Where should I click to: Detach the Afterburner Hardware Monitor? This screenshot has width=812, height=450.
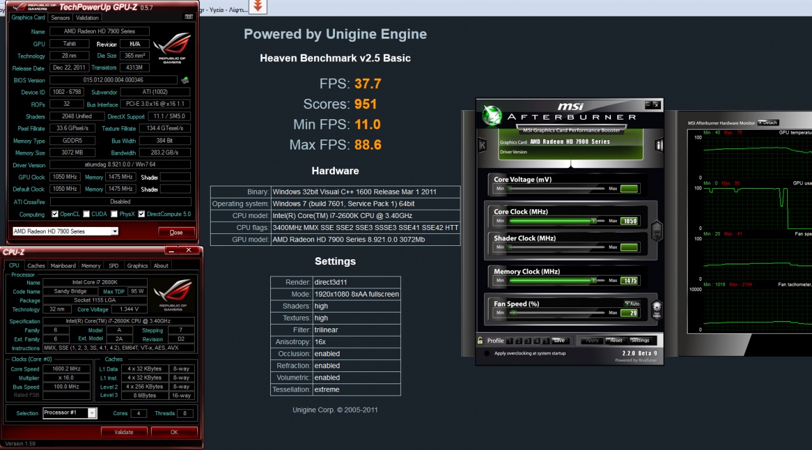(767, 123)
